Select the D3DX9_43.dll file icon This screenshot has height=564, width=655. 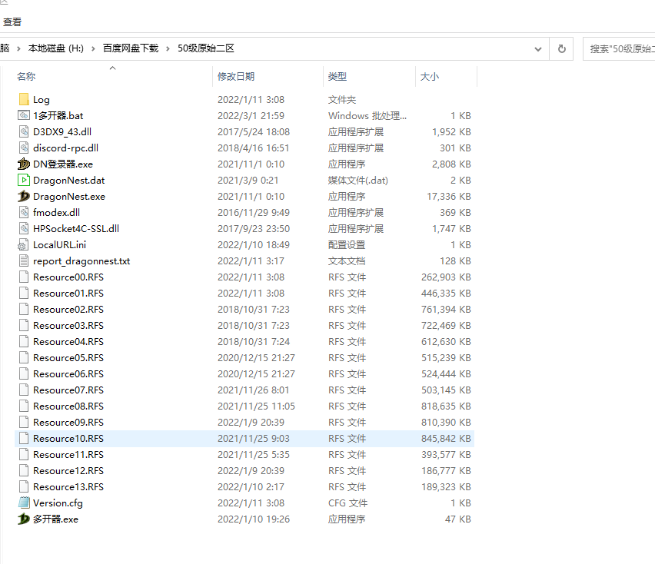click(24, 131)
